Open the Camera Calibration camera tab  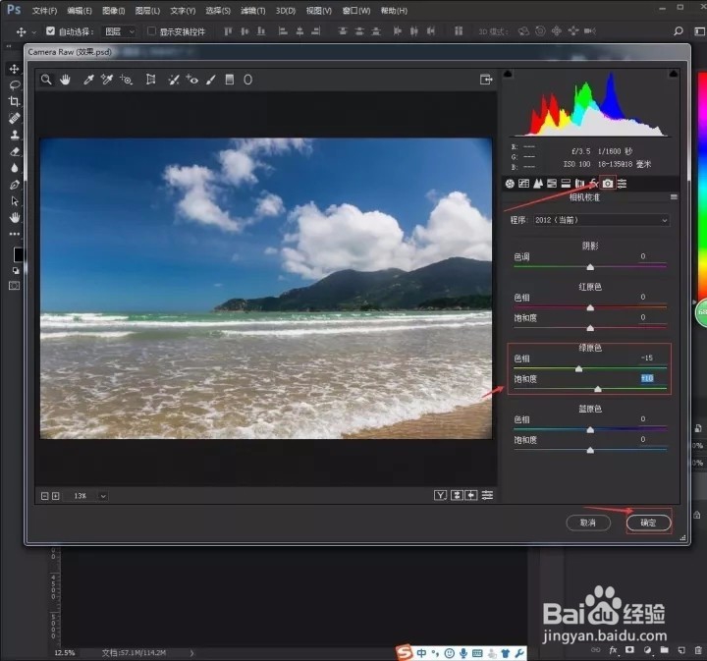[608, 184]
